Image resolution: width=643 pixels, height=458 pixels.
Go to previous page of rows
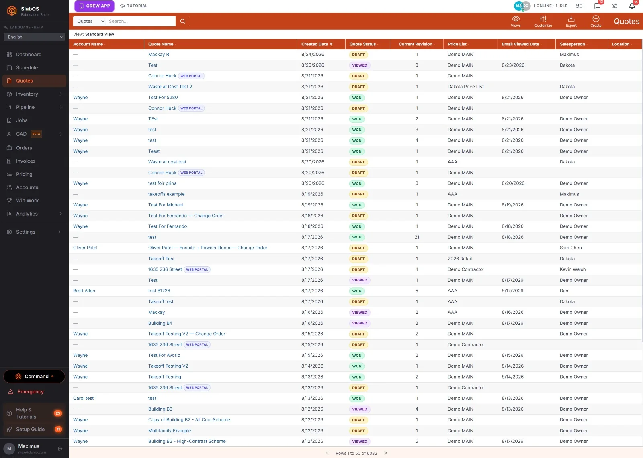point(327,453)
